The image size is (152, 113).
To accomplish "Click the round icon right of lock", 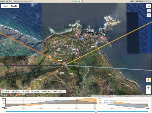I will coord(82,1).
